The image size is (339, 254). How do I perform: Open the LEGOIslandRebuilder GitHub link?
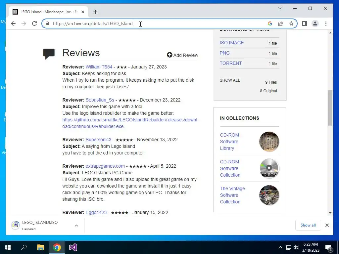tap(130, 123)
